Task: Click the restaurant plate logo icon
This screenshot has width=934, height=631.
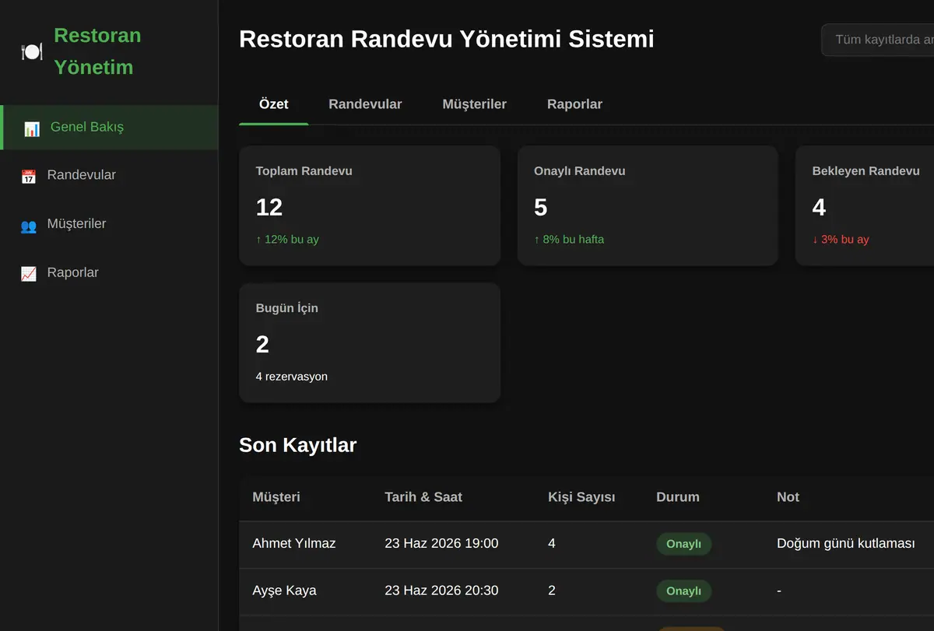Action: tap(31, 51)
